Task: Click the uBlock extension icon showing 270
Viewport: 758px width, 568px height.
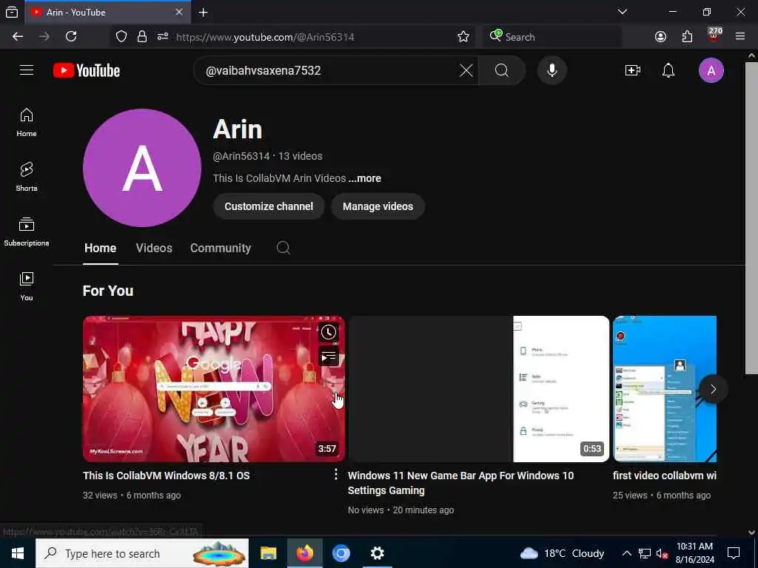Action: point(714,35)
